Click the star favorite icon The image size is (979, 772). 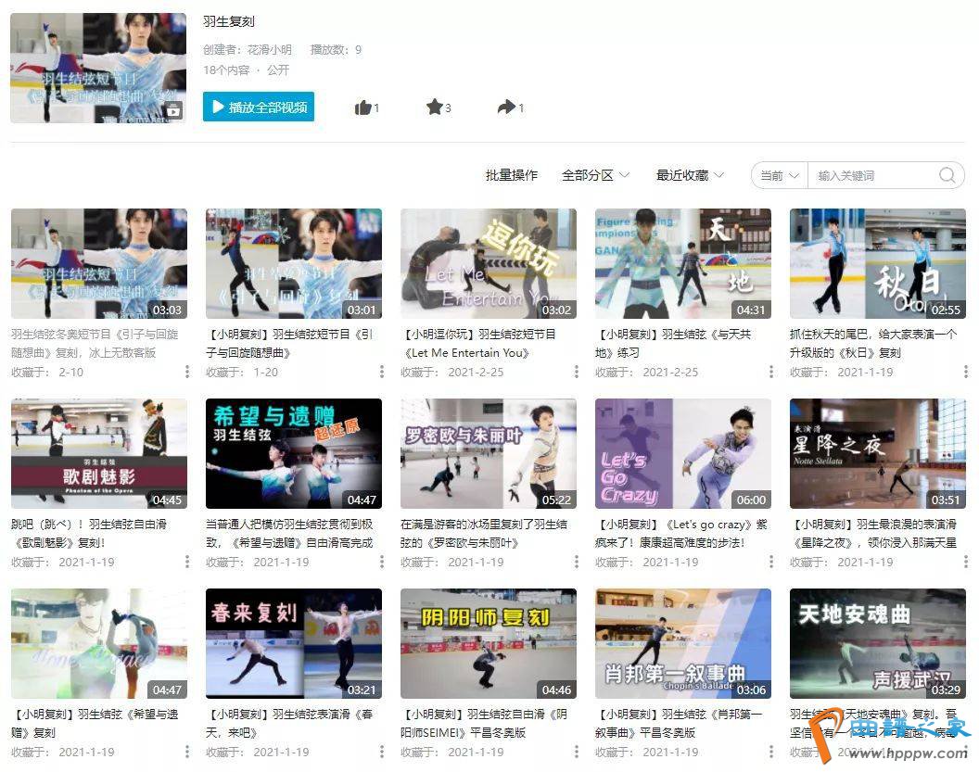coord(434,108)
